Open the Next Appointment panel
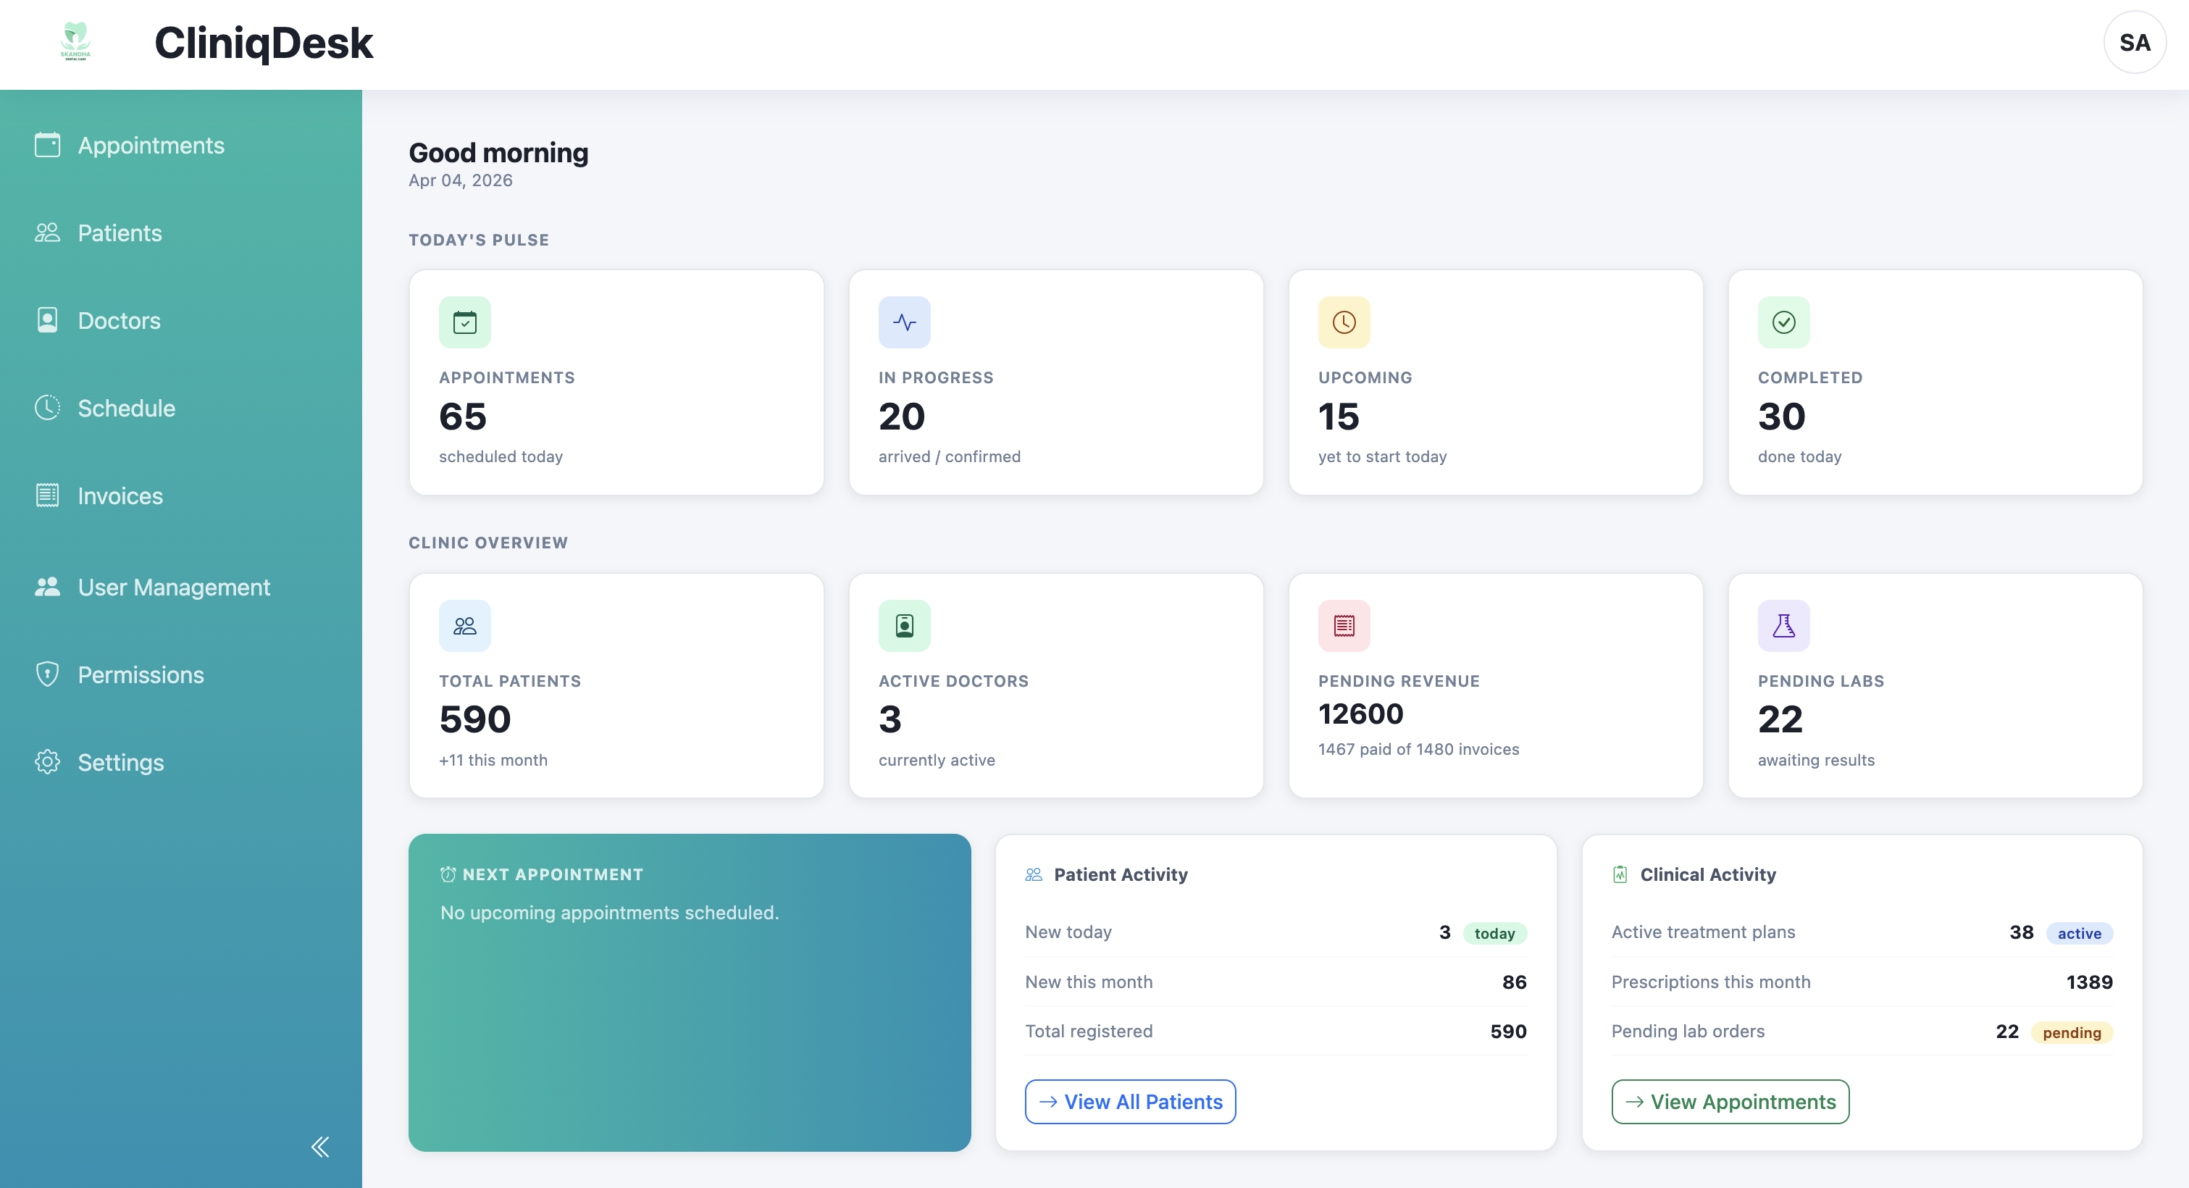 [689, 992]
